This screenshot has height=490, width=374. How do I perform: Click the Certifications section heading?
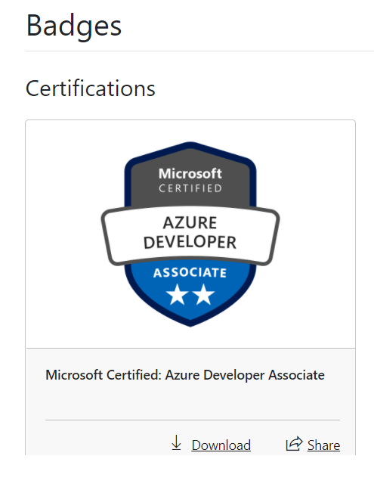pos(91,88)
